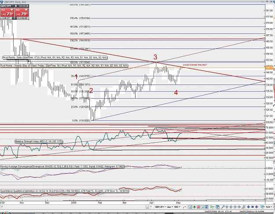Click the Pivot Points Daily indicator label
The width and height of the screenshot is (275, 214).
[x=55, y=58]
